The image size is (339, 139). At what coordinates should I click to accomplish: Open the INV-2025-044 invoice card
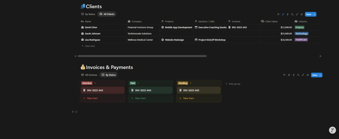pos(150,90)
